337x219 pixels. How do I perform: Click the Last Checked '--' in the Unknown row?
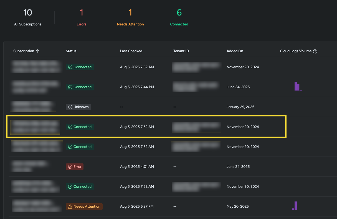point(121,107)
